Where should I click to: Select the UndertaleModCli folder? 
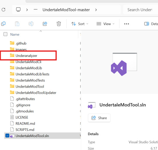coord(28,62)
